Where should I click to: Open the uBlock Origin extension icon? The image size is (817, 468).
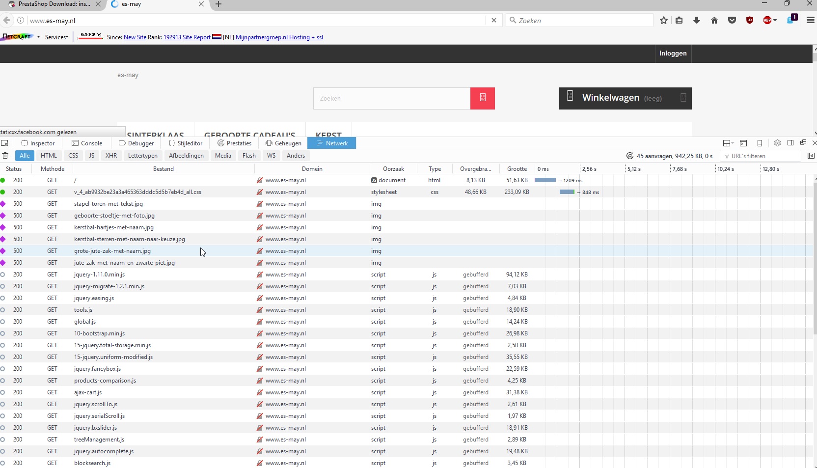coord(750,21)
